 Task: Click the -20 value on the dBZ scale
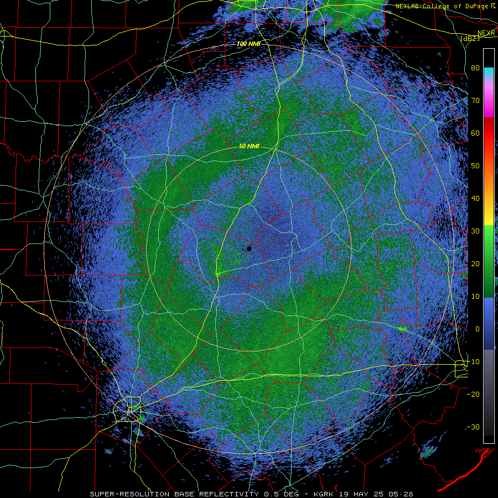coord(473,394)
